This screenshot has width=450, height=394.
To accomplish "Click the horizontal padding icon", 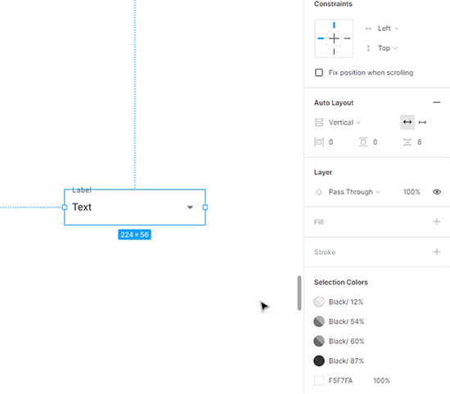I will (x=319, y=142).
